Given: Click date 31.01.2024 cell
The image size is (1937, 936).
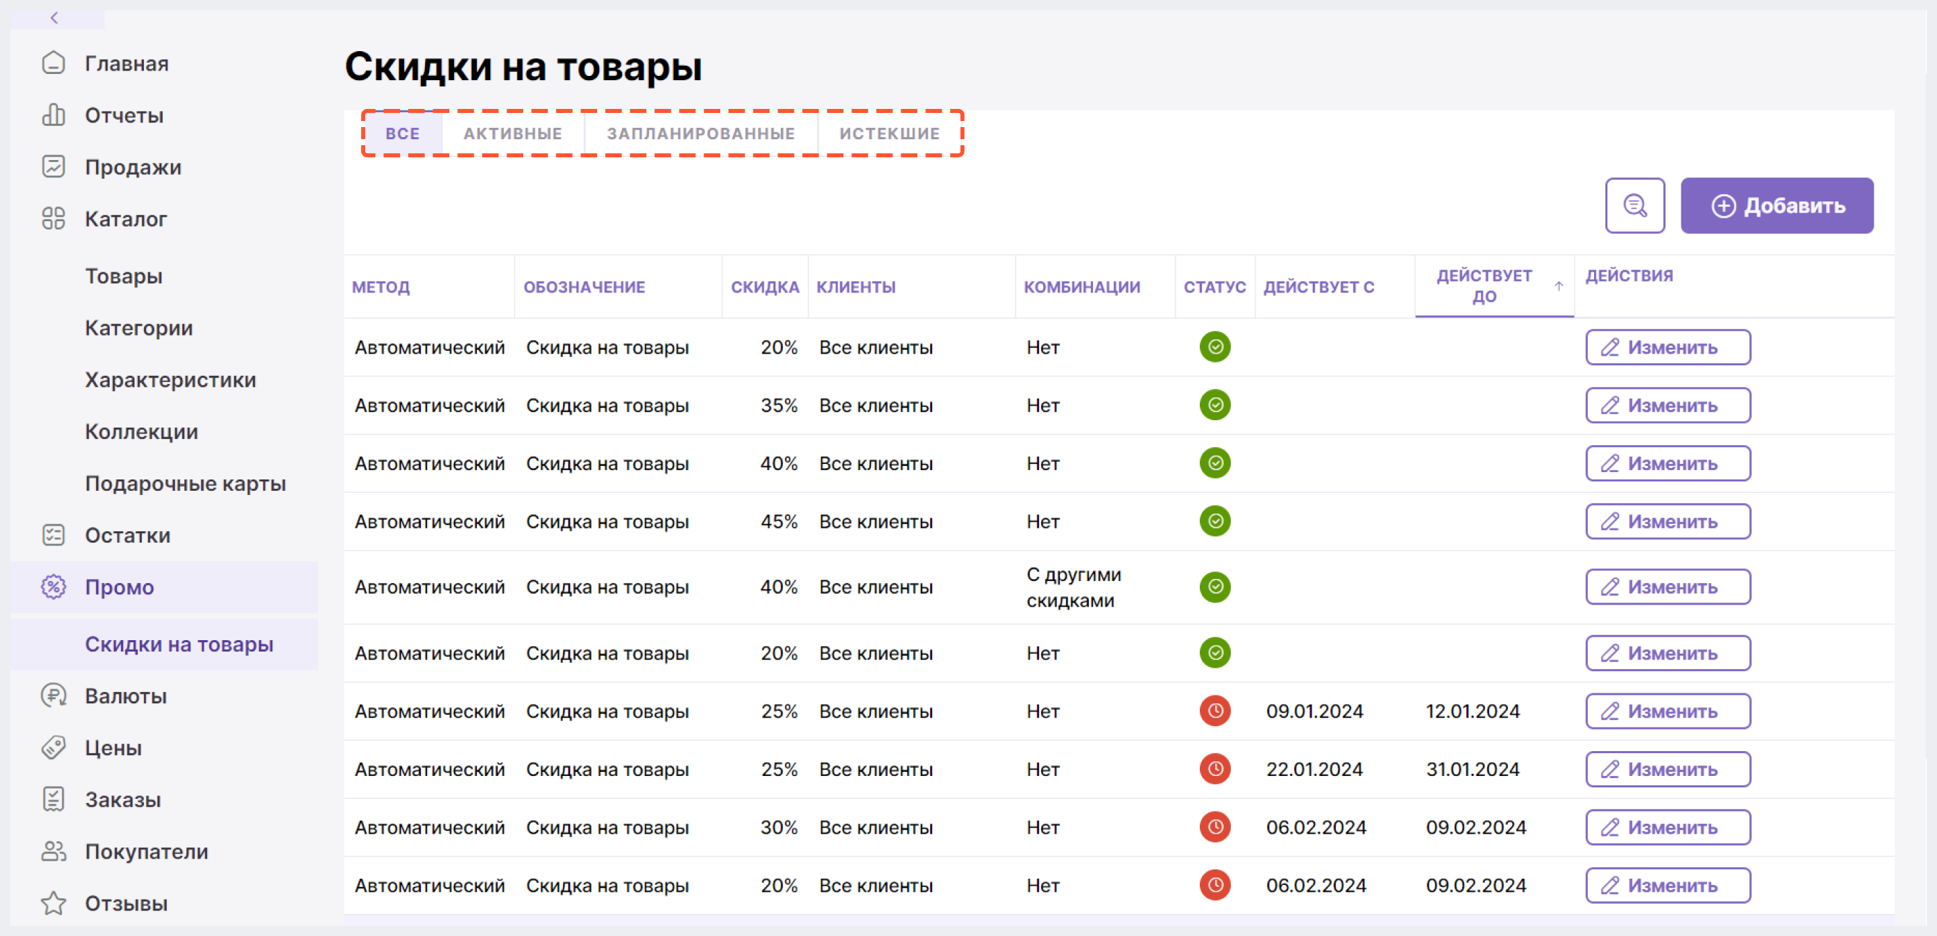Looking at the screenshot, I should click(1472, 769).
